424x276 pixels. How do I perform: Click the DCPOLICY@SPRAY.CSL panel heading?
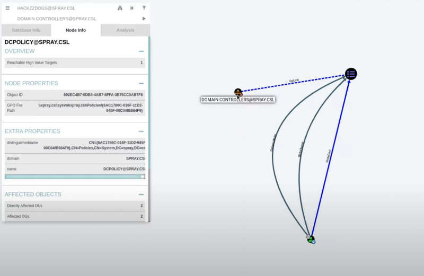pyautogui.click(x=37, y=42)
